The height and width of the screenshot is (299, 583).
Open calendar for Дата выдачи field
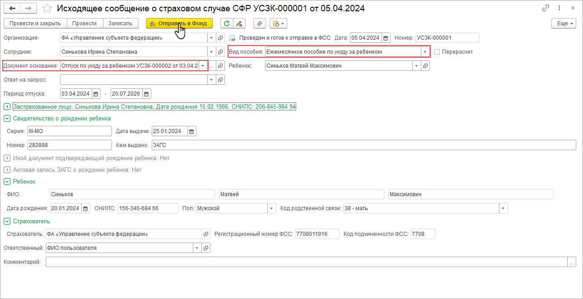point(192,131)
